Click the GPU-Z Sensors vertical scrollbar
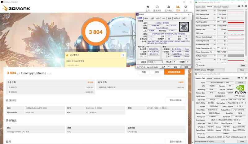248x144 pixels. [246, 36]
